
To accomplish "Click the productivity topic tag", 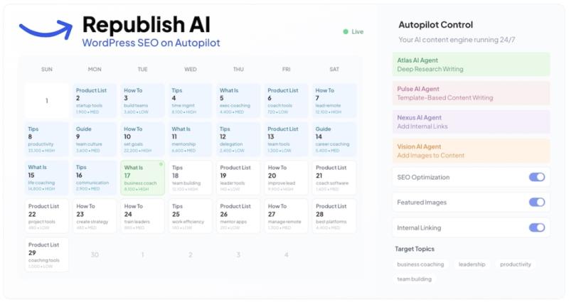I will 515,264.
